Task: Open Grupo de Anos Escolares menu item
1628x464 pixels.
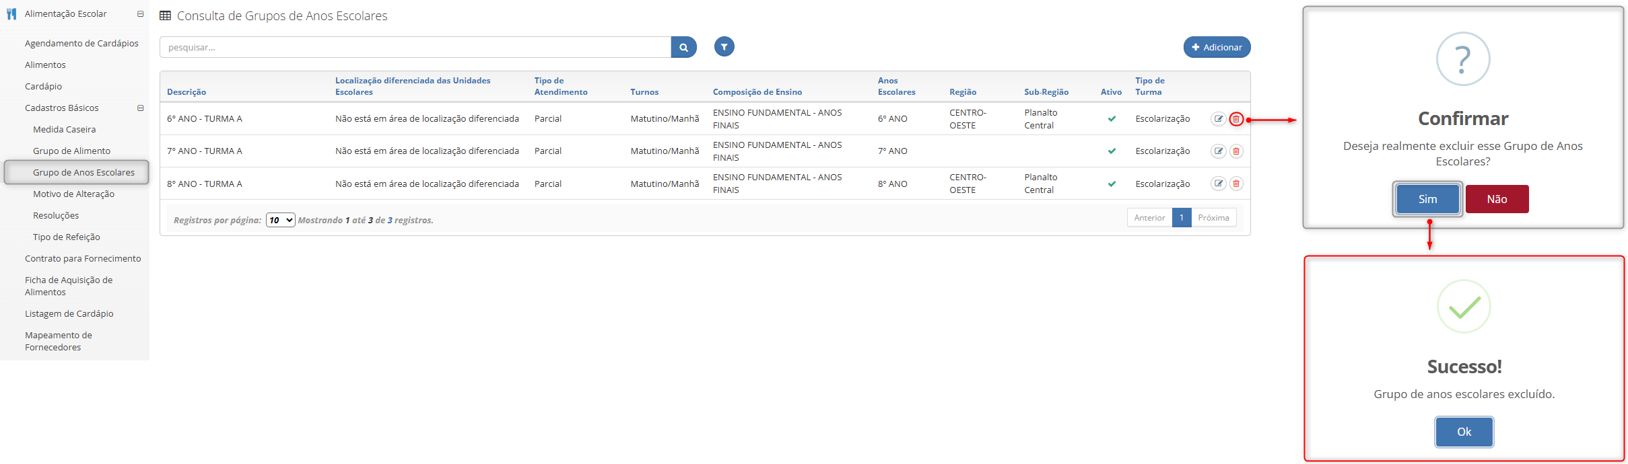Action: (83, 172)
